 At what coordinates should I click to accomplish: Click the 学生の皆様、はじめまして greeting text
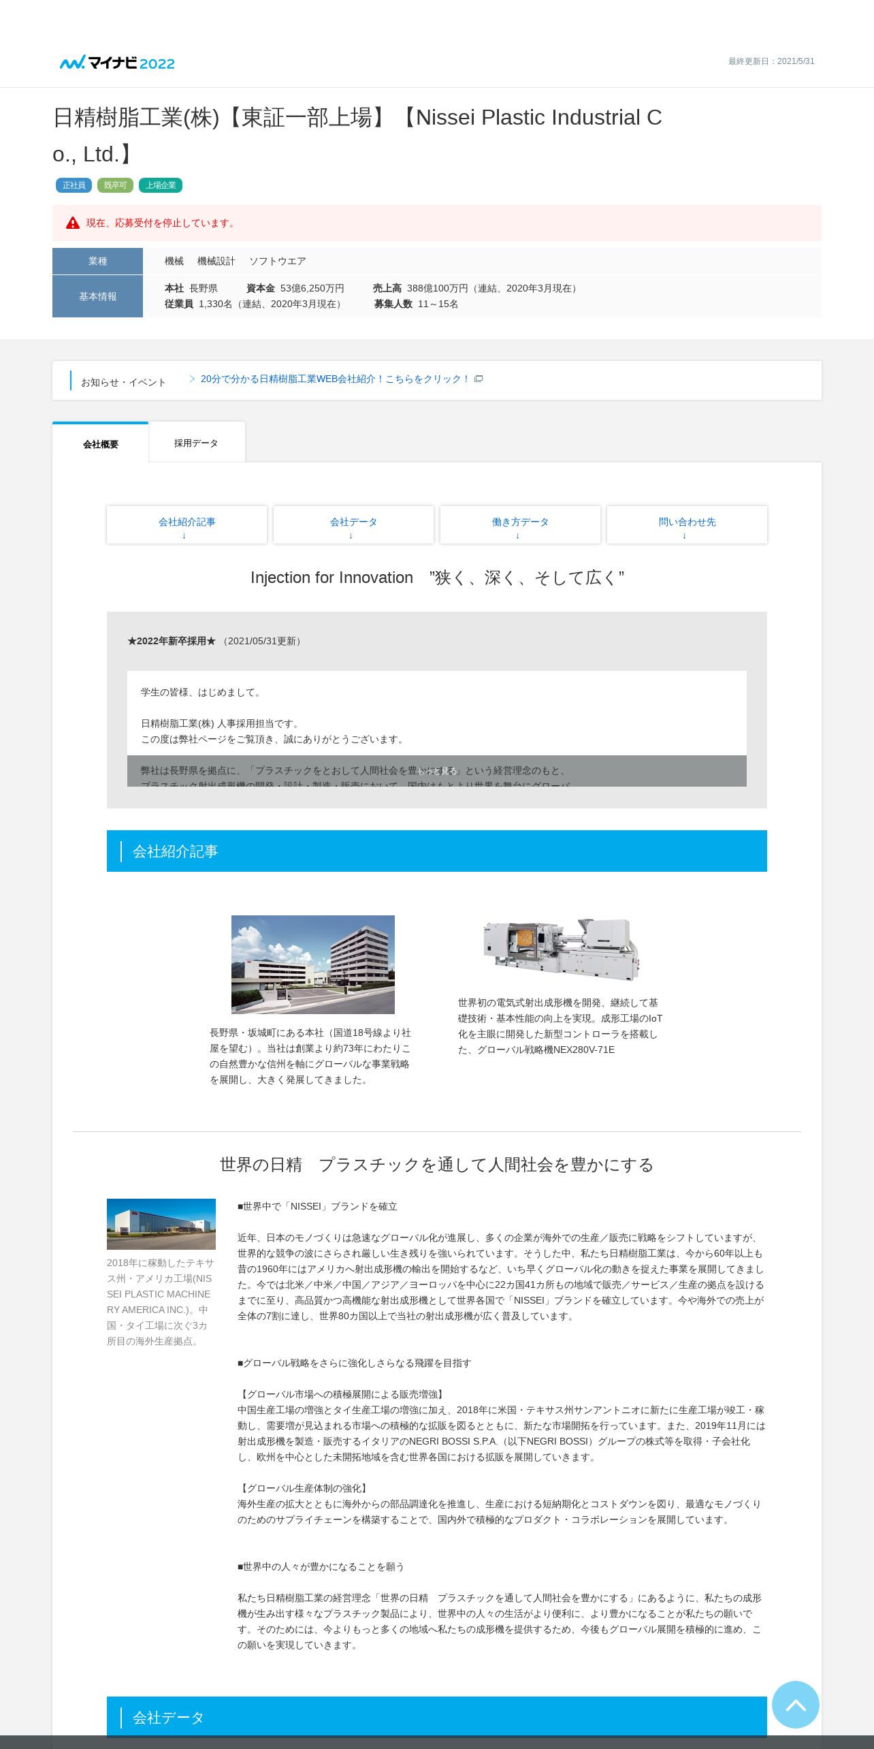[201, 692]
